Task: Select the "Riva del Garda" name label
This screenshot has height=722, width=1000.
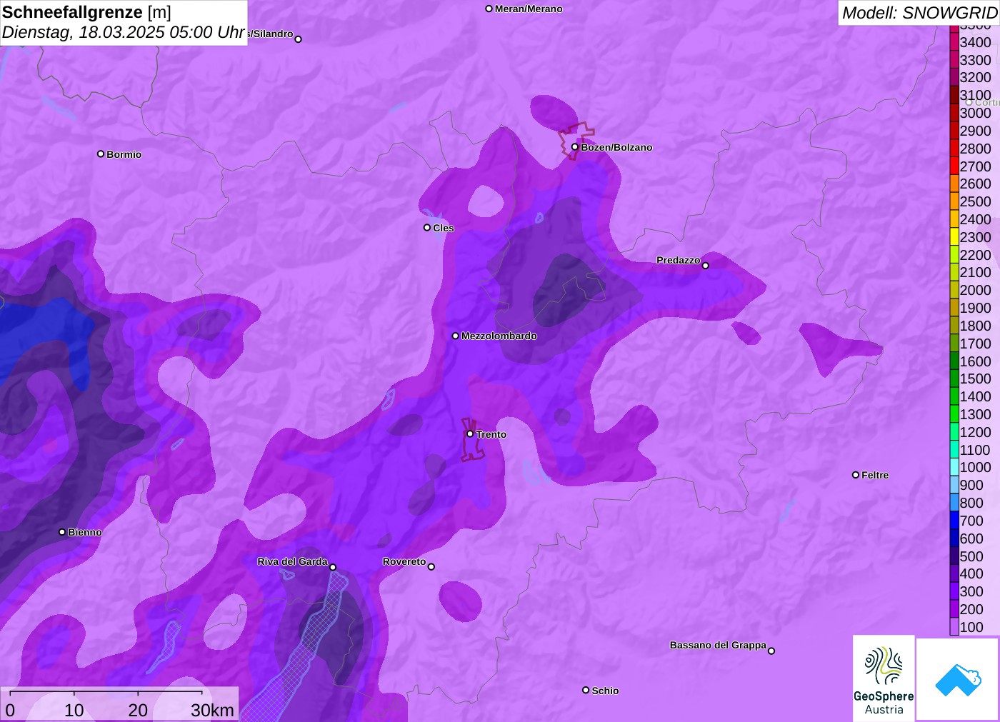Action: point(292,561)
